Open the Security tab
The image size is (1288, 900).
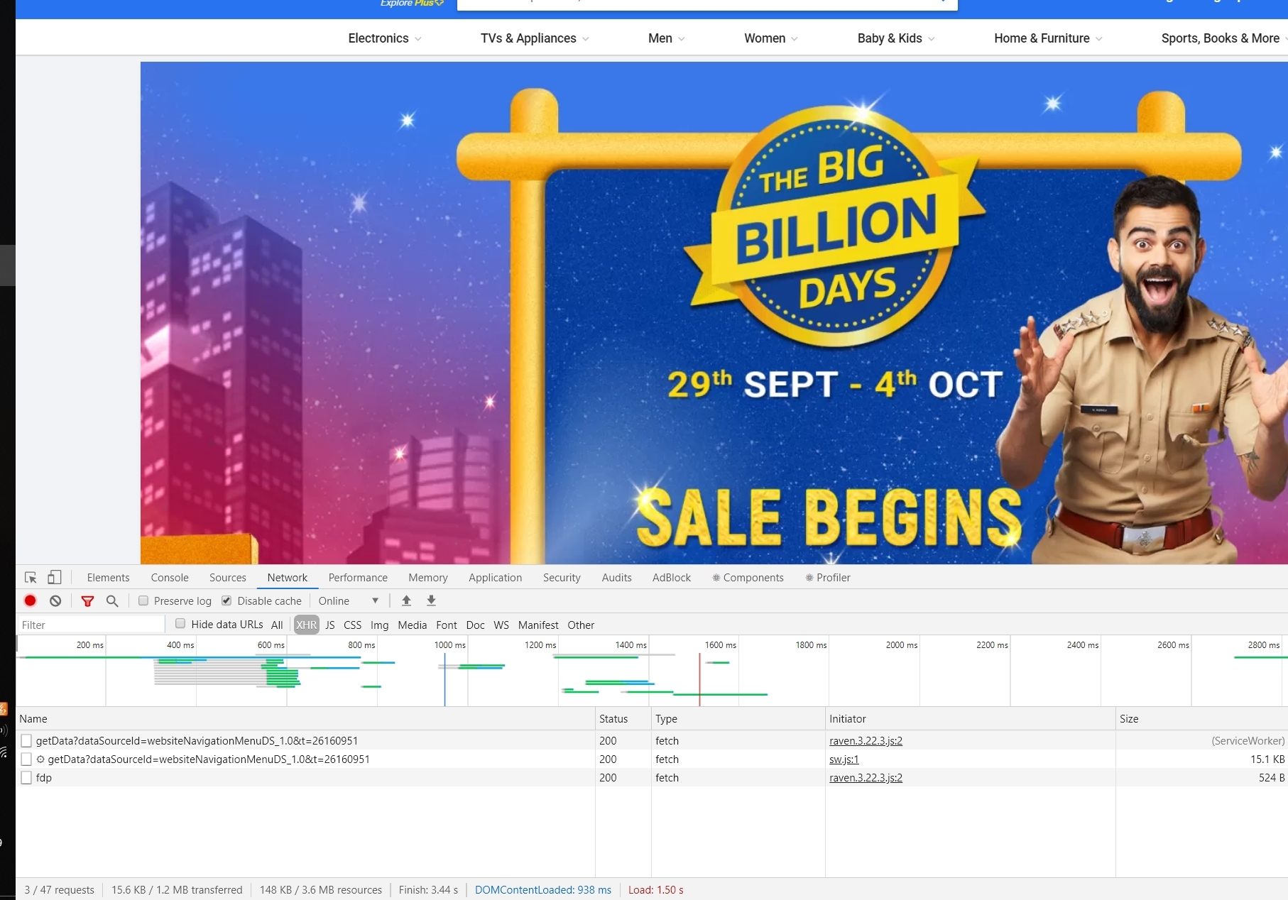[562, 578]
